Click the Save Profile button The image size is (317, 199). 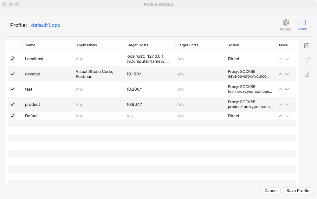click(x=298, y=190)
